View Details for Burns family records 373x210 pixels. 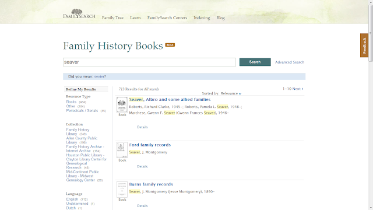tap(142, 206)
